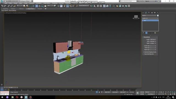This screenshot has height=99, width=176.
Task: Toggle the Angle Snap button
Action: [68, 6]
